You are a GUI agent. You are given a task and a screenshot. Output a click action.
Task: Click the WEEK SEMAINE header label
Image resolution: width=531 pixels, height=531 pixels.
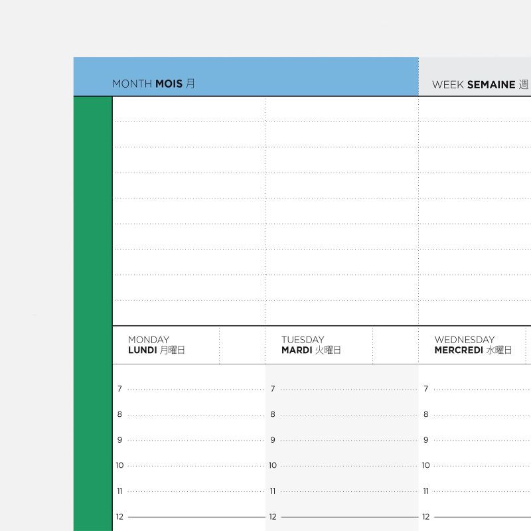(480, 85)
